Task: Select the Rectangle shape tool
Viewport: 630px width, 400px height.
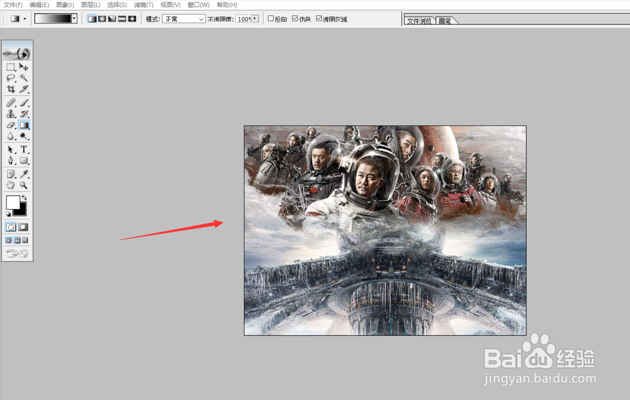Action: click(24, 161)
